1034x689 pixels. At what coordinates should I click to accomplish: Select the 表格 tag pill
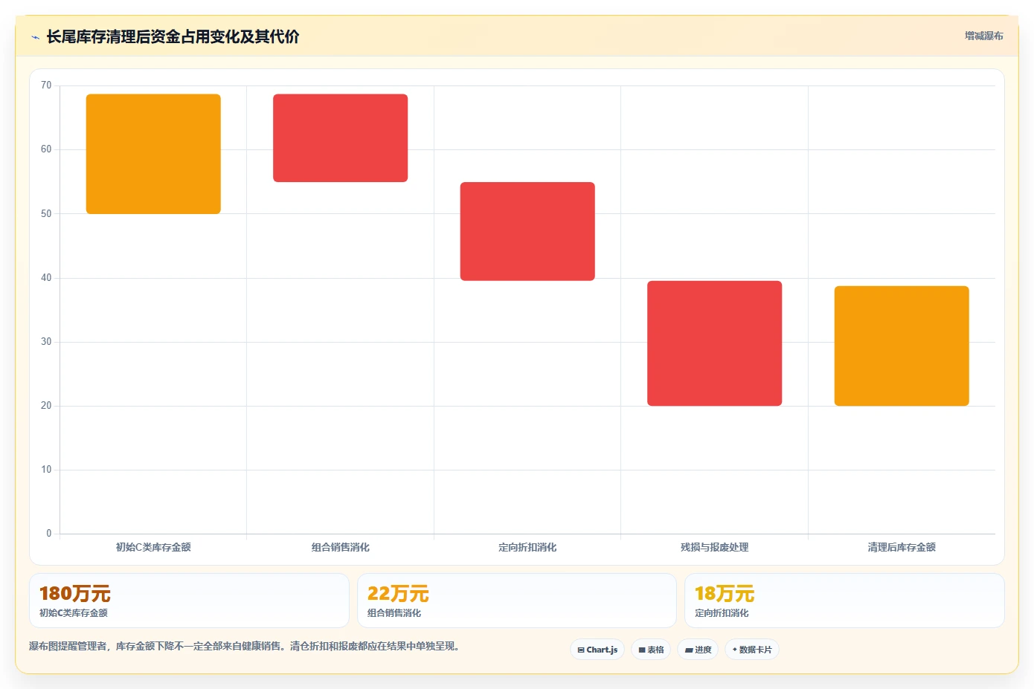point(651,650)
